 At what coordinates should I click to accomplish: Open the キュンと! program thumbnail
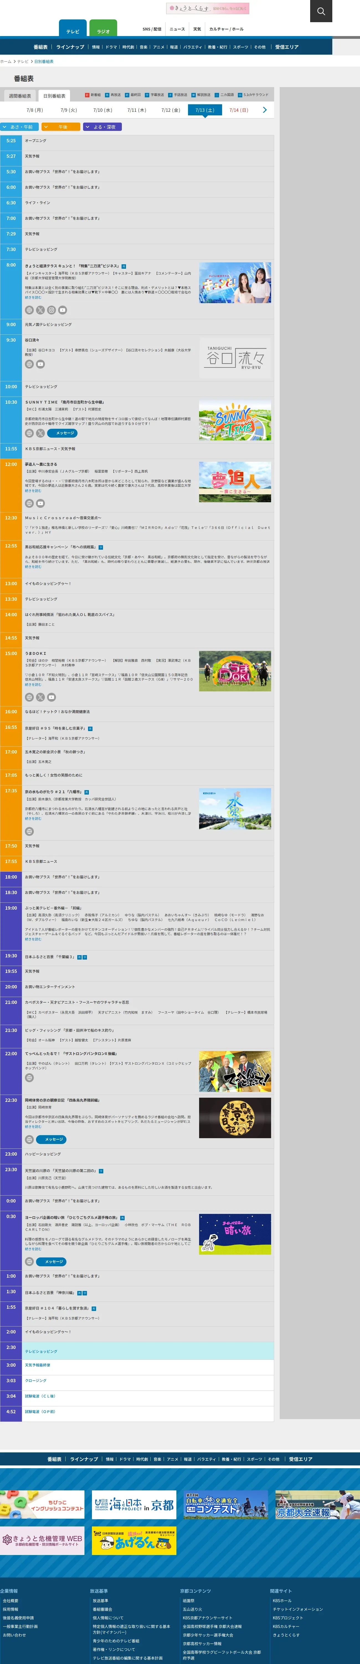(x=235, y=282)
